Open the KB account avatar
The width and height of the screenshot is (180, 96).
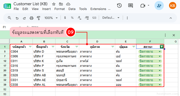click(172, 5)
